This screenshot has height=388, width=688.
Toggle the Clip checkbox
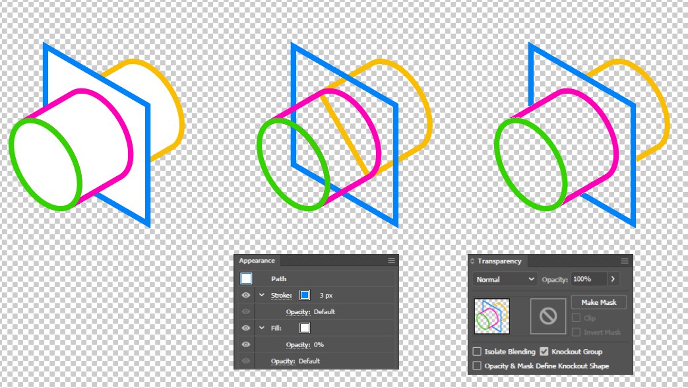[576, 318]
